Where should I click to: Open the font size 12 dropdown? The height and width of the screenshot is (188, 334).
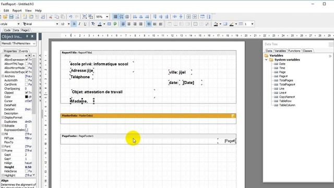point(68,24)
